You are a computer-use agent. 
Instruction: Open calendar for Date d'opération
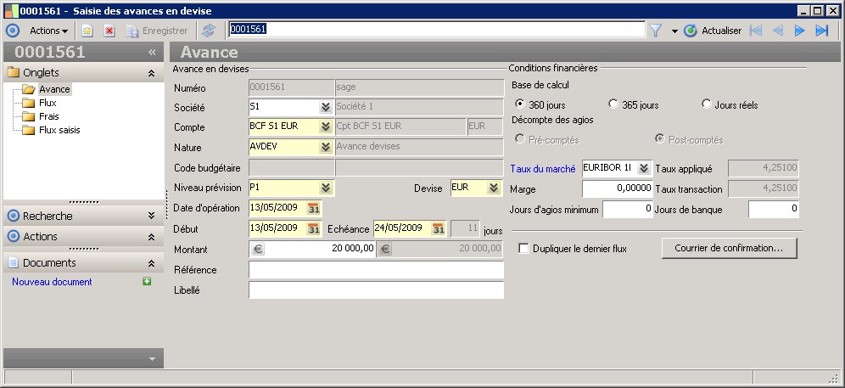(313, 208)
